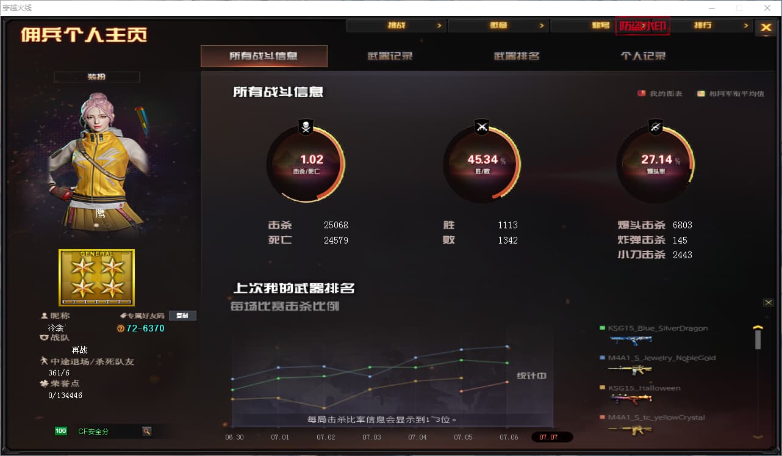Click the rifle icon above headshot rate
Screen dimensions: 782x456
click(x=656, y=127)
